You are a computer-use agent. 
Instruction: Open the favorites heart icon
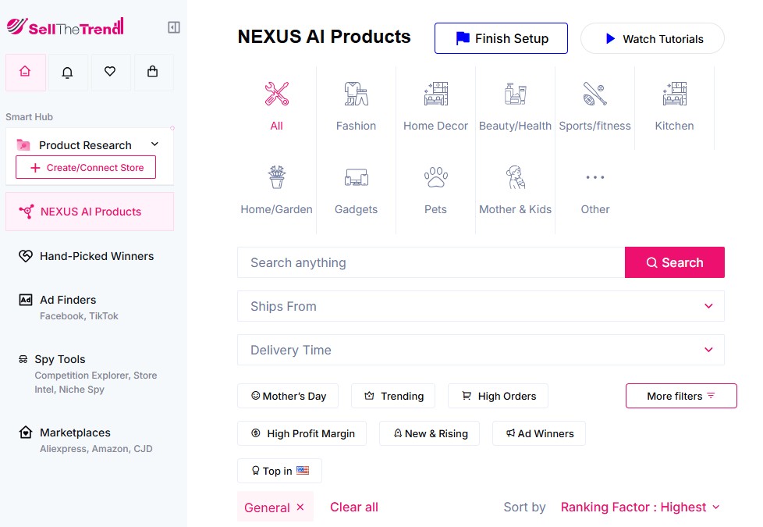tap(111, 72)
